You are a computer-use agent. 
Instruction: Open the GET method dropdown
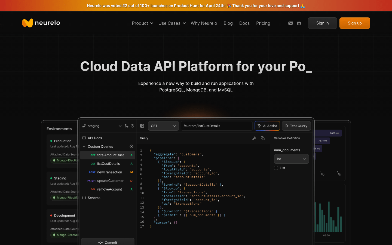point(163,126)
